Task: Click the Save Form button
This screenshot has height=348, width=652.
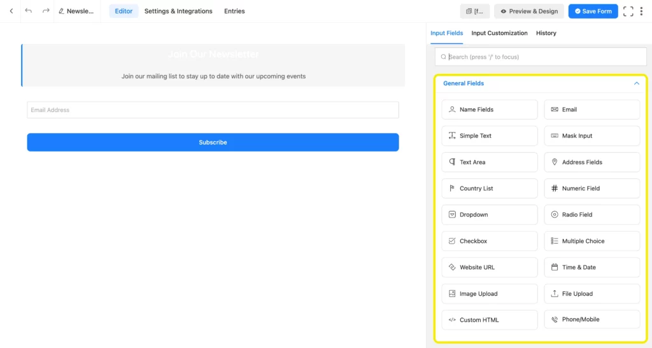Action: [593, 11]
